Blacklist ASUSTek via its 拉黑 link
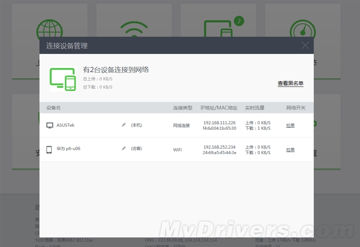The width and height of the screenshot is (360, 247). click(x=290, y=125)
